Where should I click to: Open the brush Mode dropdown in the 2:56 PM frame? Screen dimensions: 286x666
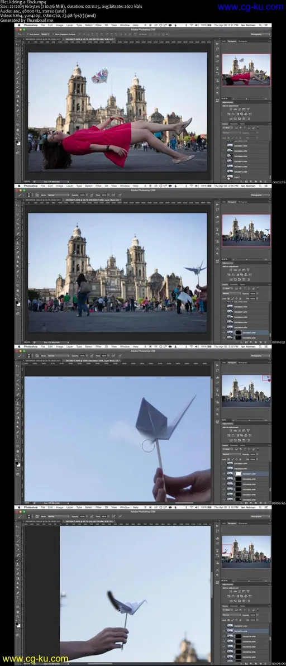[x=58, y=195]
